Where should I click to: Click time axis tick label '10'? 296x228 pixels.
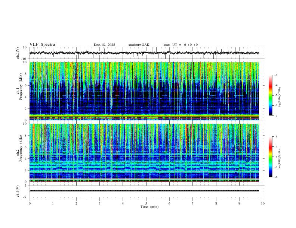pos(263,203)
